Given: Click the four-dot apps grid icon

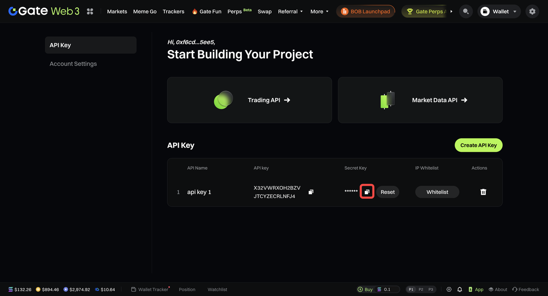Looking at the screenshot, I should pos(90,12).
